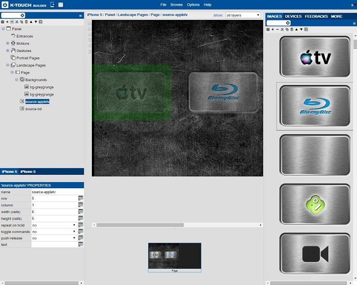
Task: Open the push-release dropdown
Action: coord(54,238)
